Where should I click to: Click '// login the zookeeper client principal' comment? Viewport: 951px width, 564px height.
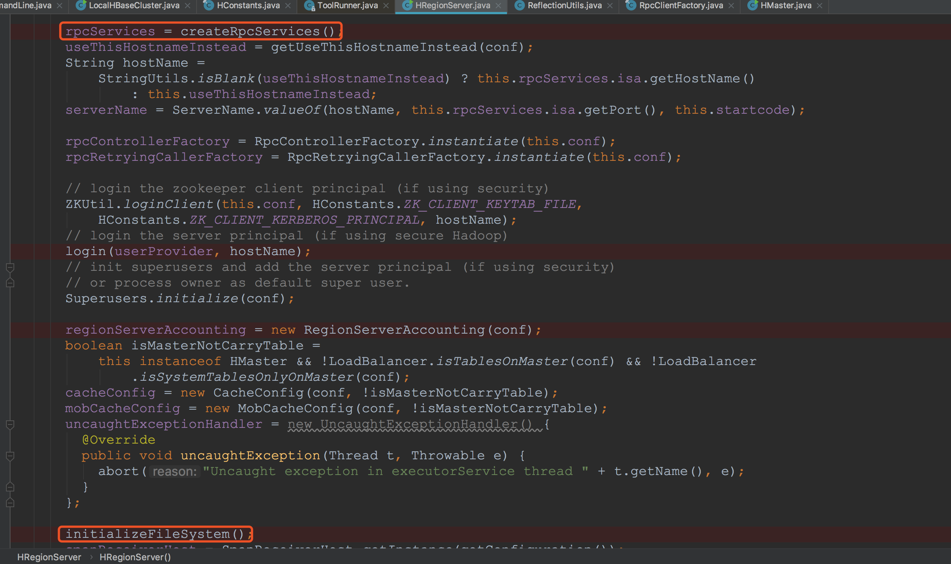307,188
